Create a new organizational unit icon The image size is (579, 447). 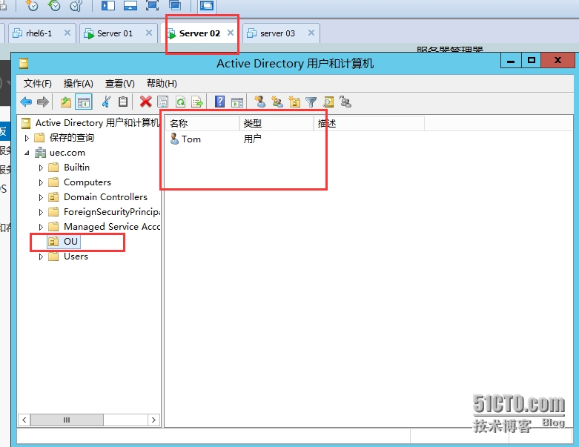pos(294,102)
